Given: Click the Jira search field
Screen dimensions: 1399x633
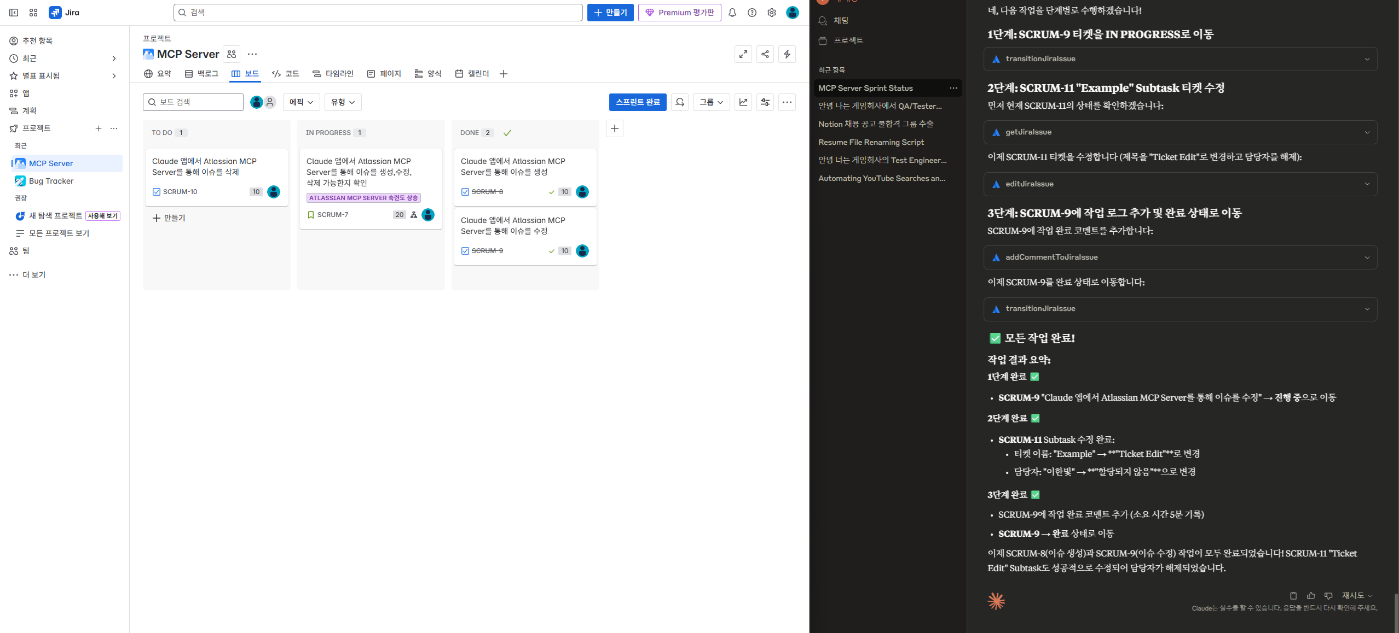Looking at the screenshot, I should click(x=378, y=13).
